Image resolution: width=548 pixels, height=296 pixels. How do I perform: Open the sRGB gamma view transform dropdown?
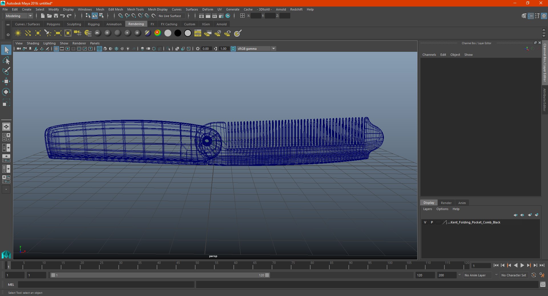point(273,49)
